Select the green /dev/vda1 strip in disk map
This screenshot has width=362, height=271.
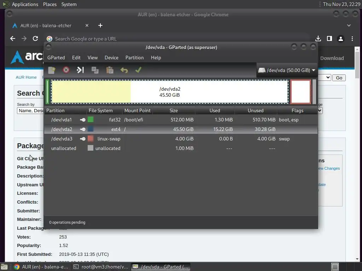coord(48,92)
